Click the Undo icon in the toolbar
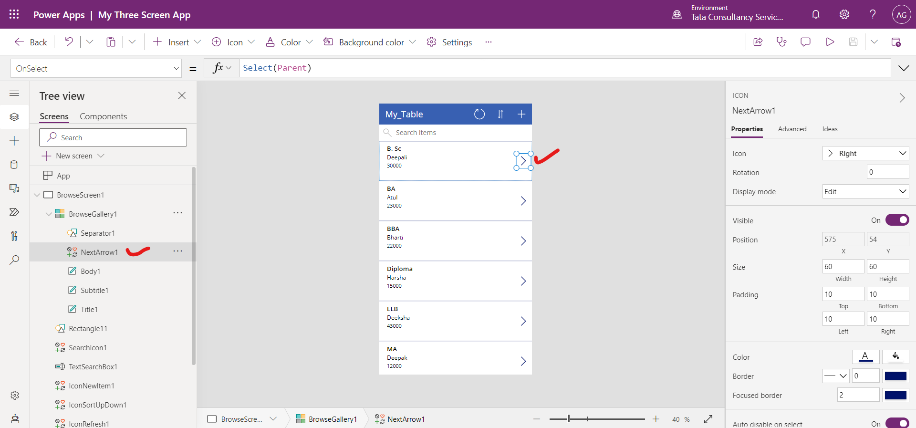This screenshot has width=916, height=428. [x=69, y=42]
